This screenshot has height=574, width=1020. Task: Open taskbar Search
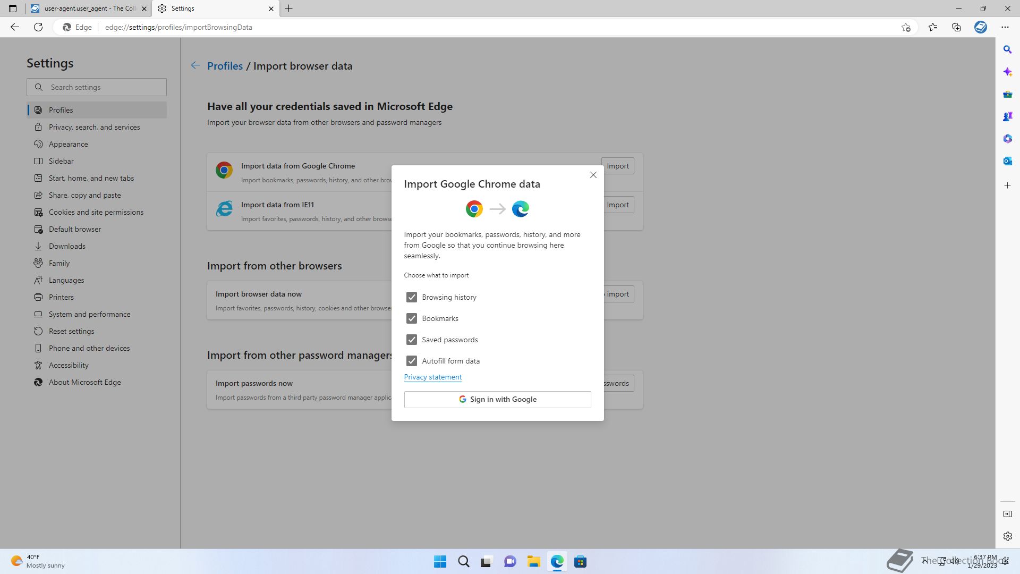pyautogui.click(x=463, y=562)
